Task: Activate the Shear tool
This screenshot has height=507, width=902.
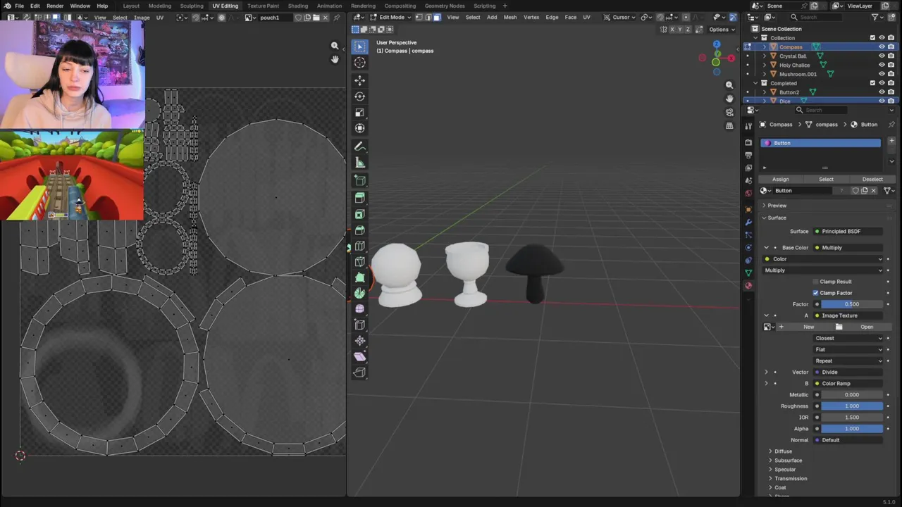Action: pos(359,356)
